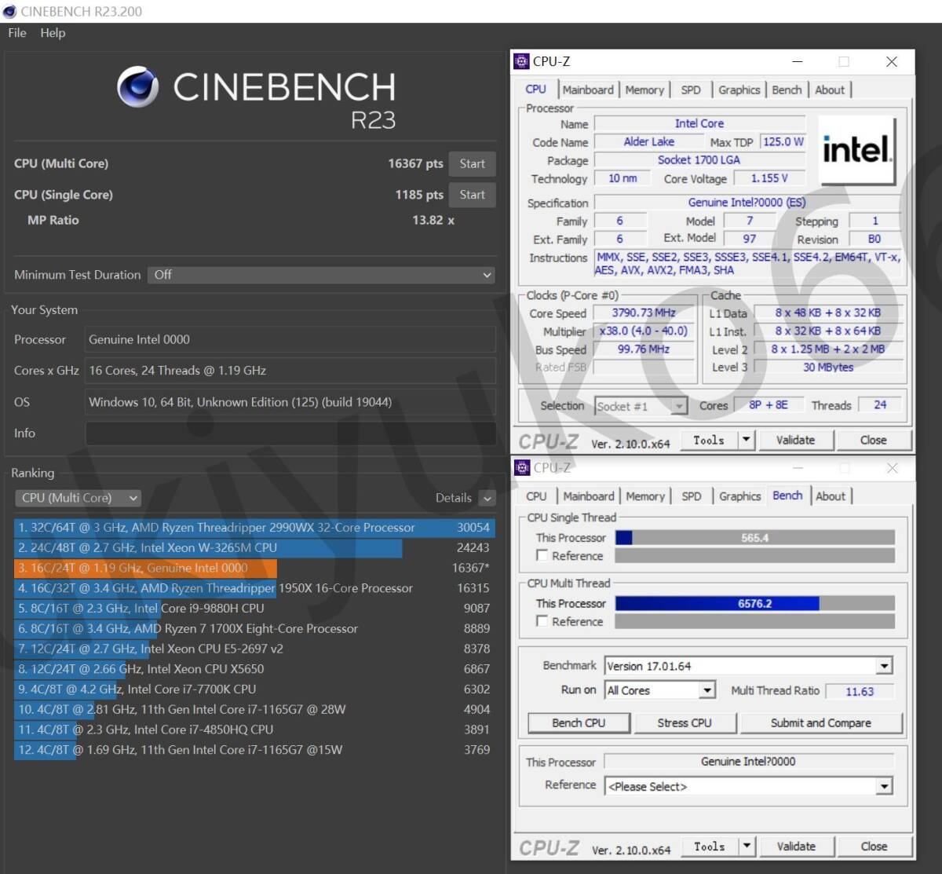Click Submit and Compare button
Screen dimensions: 942x874
(821, 723)
